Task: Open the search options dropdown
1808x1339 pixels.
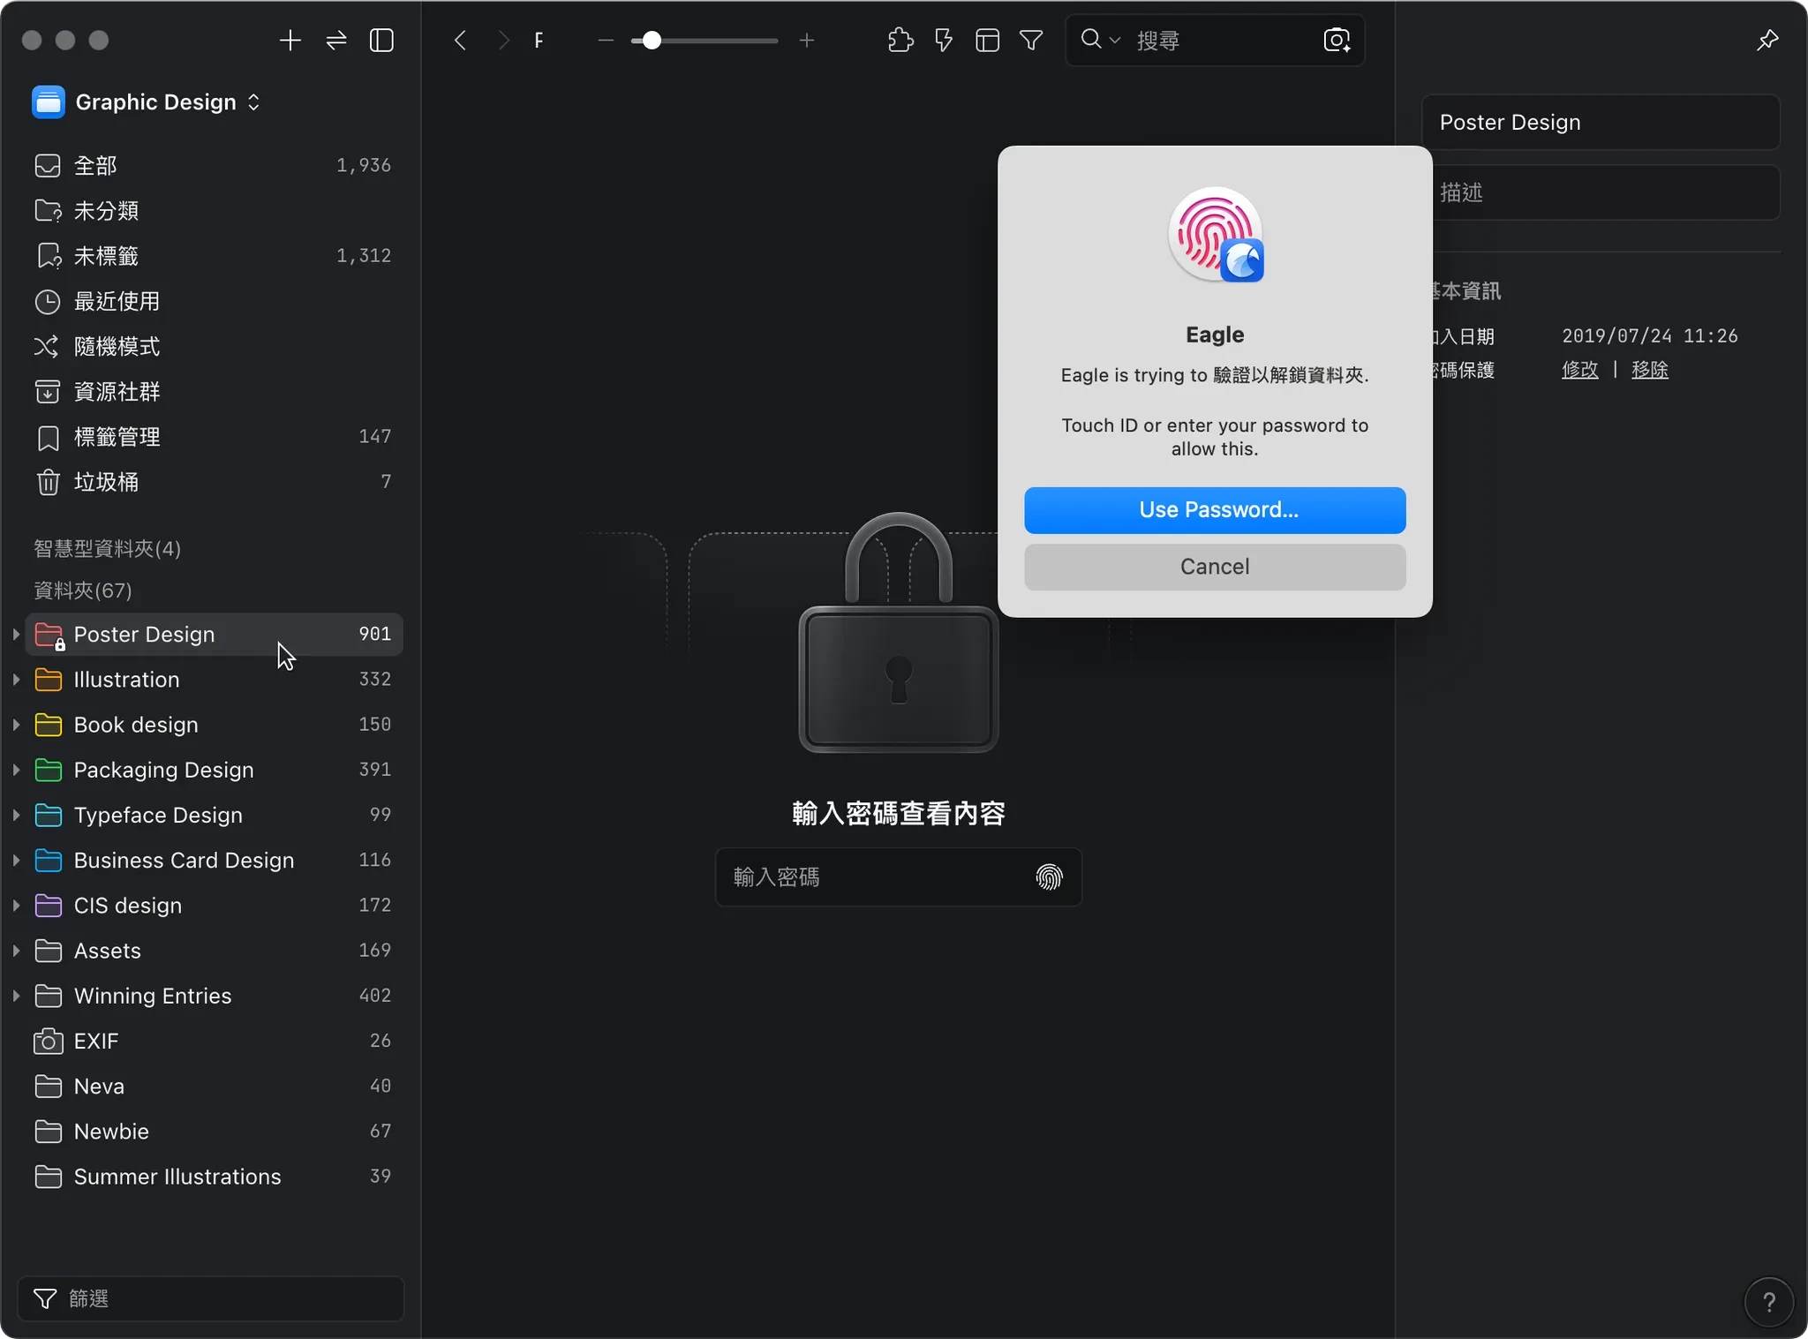Action: 1100,40
